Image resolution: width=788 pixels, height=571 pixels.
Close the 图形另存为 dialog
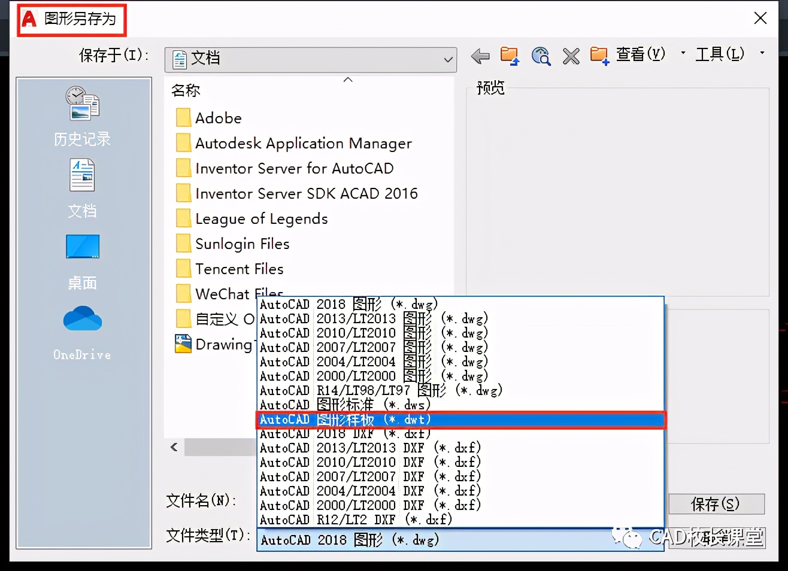pyautogui.click(x=760, y=18)
